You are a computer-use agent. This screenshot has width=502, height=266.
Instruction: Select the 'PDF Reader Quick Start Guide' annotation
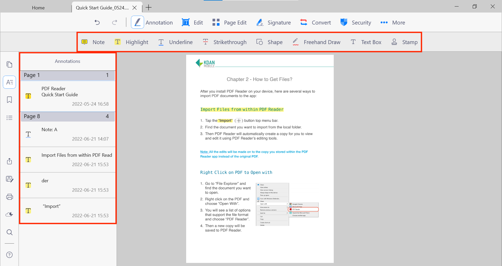[x=68, y=96]
